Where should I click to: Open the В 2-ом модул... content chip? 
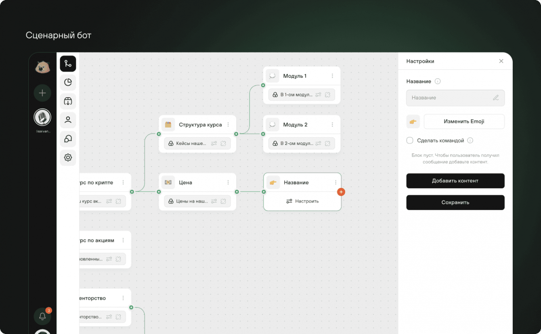point(302,143)
